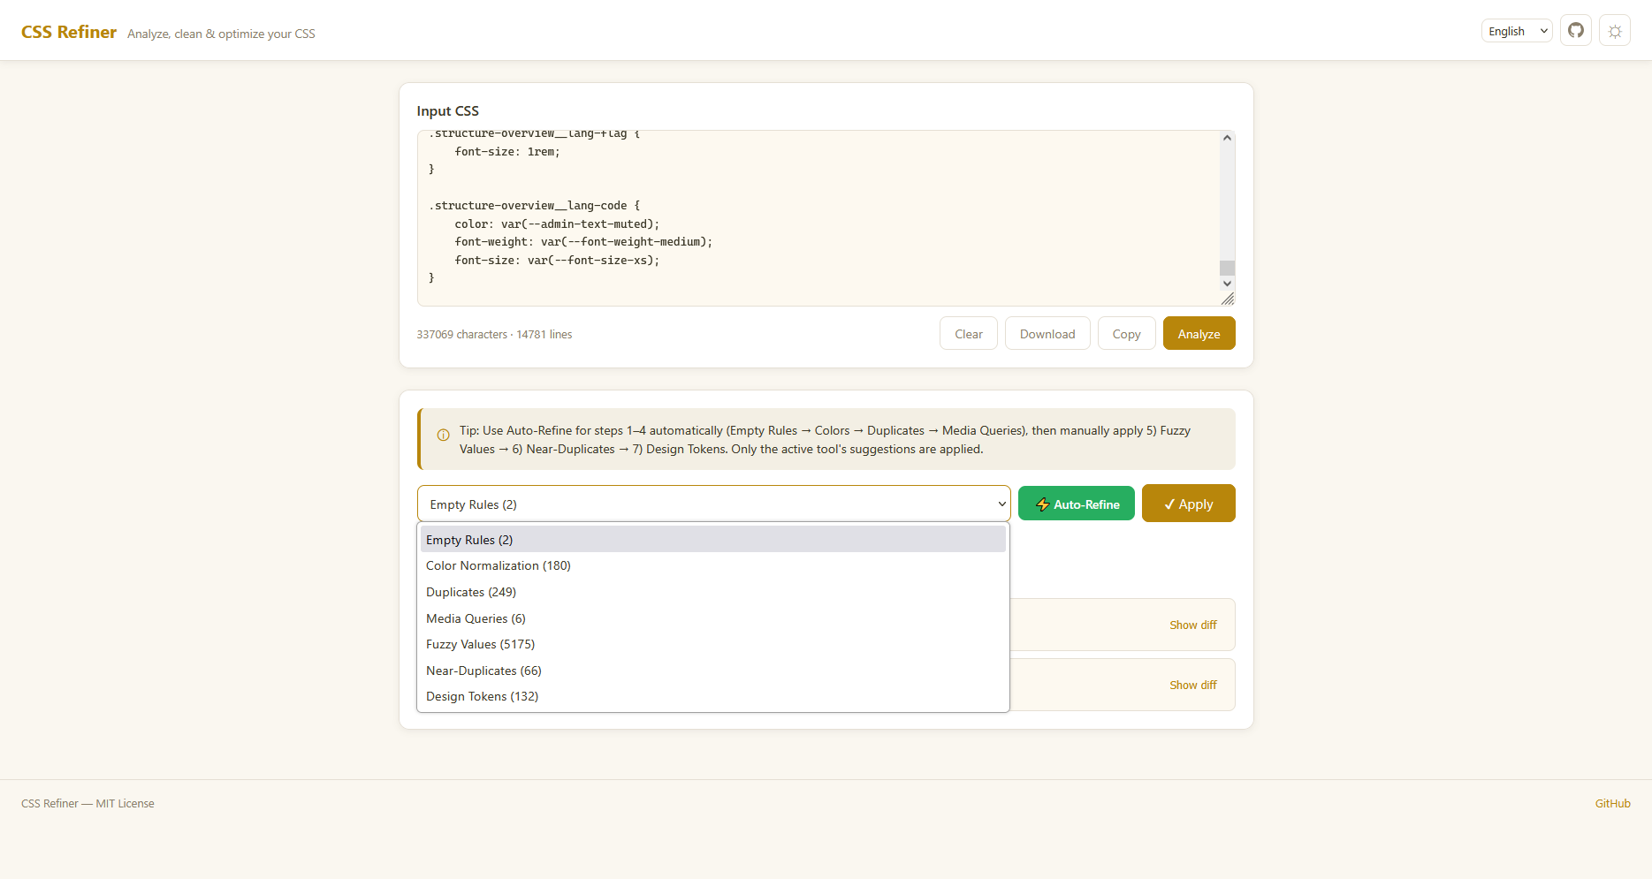Run the Analyze button
The height and width of the screenshot is (879, 1652).
click(x=1199, y=333)
